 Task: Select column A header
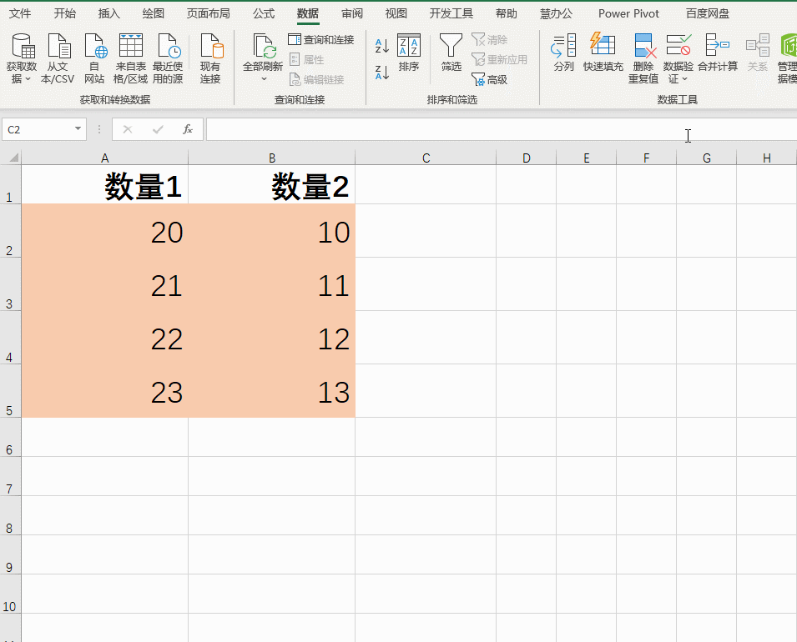coord(104,158)
